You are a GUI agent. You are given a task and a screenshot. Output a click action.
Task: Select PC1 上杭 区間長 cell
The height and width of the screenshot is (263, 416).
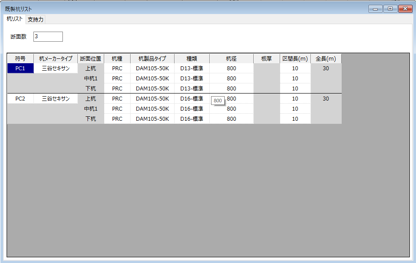295,68
